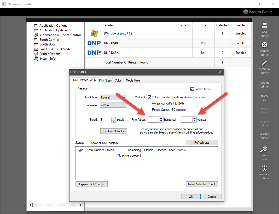Image resolution: width=279 pixels, height=214 pixels.
Task: Click the Back to Events arrow icon
Action: tap(246, 12)
